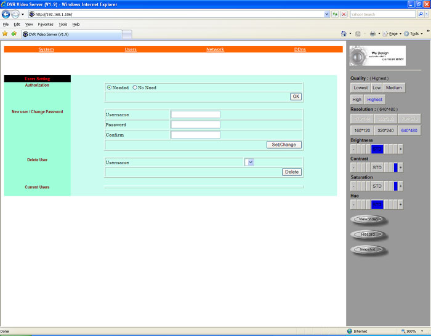
Task: Click the new user Password field
Action: pos(195,124)
